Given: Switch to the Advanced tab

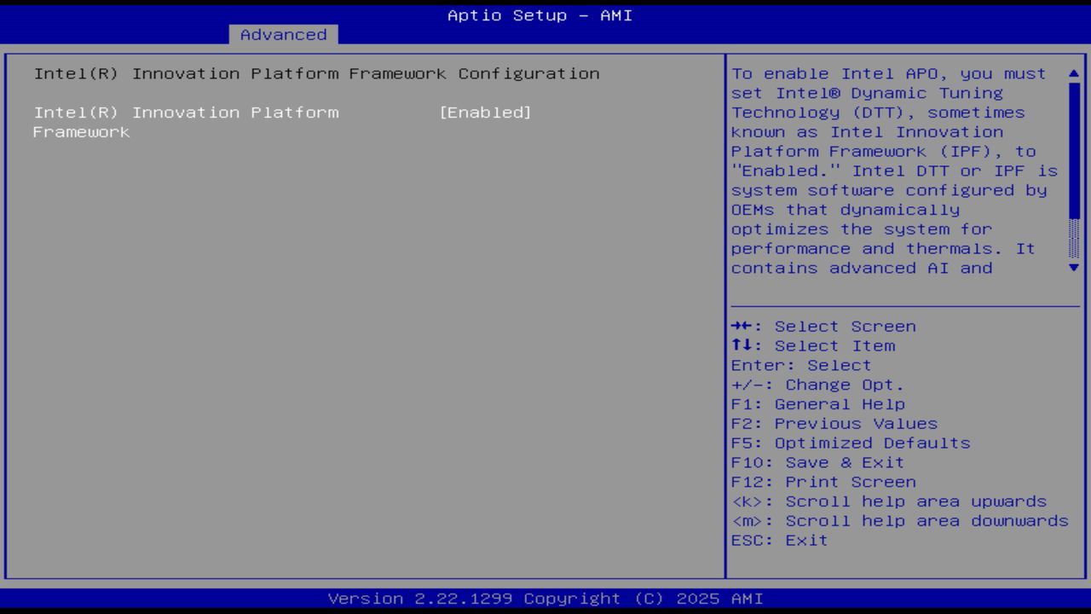Looking at the screenshot, I should [282, 34].
